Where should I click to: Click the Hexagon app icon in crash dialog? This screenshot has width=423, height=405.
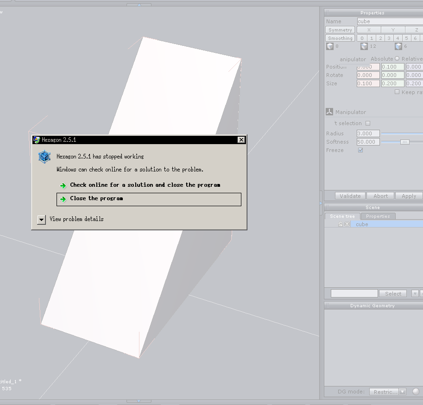[44, 157]
